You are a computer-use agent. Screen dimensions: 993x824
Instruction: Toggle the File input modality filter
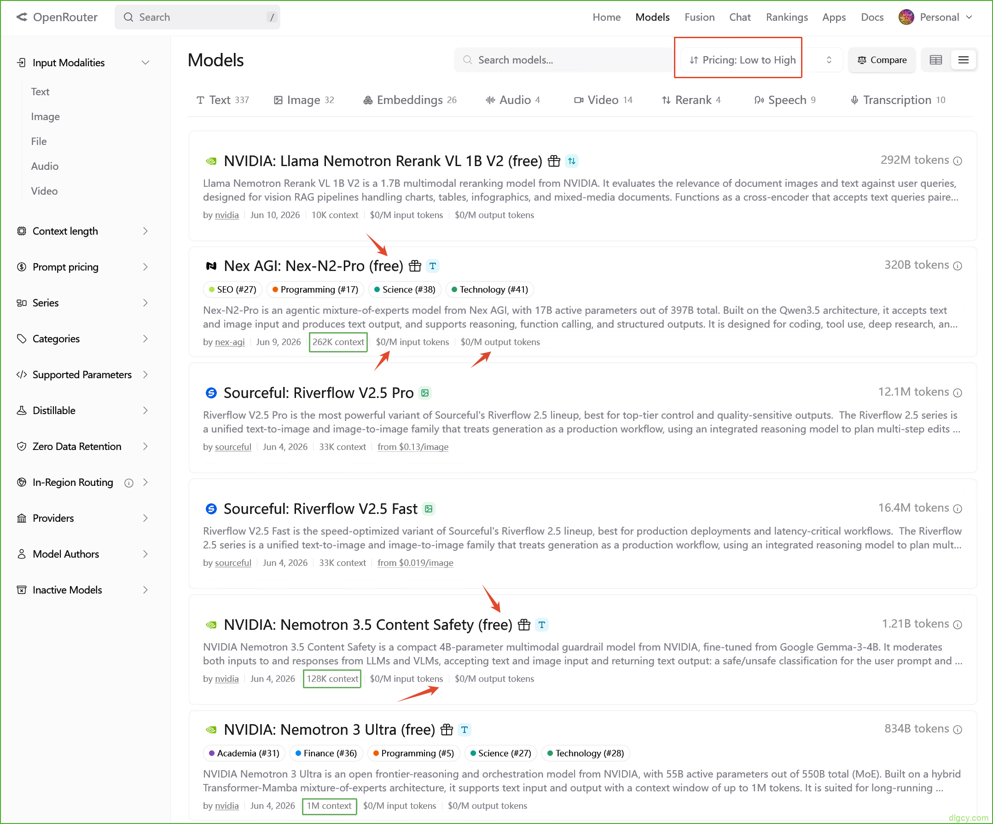(x=39, y=141)
